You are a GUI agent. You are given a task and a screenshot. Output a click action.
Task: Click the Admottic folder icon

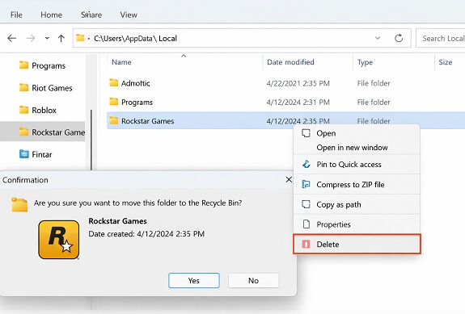coord(113,82)
